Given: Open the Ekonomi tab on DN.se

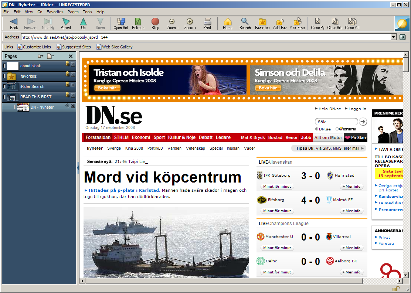Looking at the screenshot, I should click(x=141, y=137).
